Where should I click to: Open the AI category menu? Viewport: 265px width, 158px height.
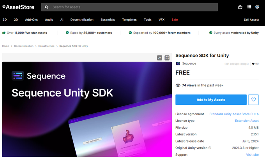[x=62, y=19]
